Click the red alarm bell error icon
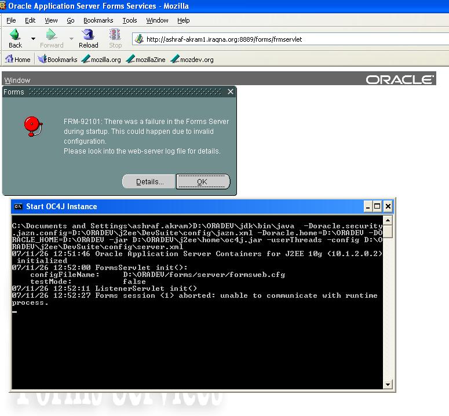Viewport: 449px width, 416px height. [33, 126]
